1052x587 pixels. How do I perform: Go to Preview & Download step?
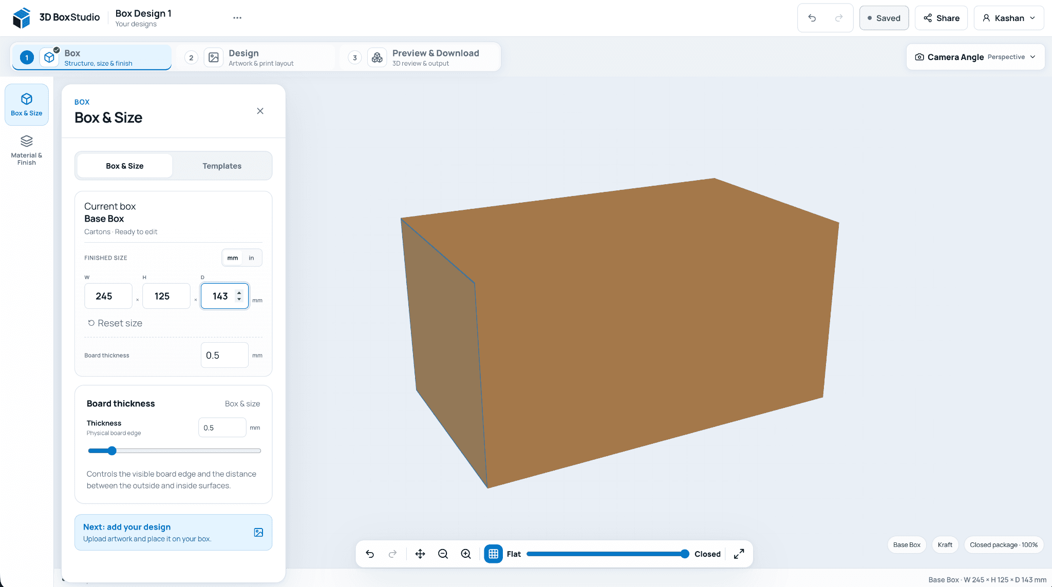click(420, 57)
